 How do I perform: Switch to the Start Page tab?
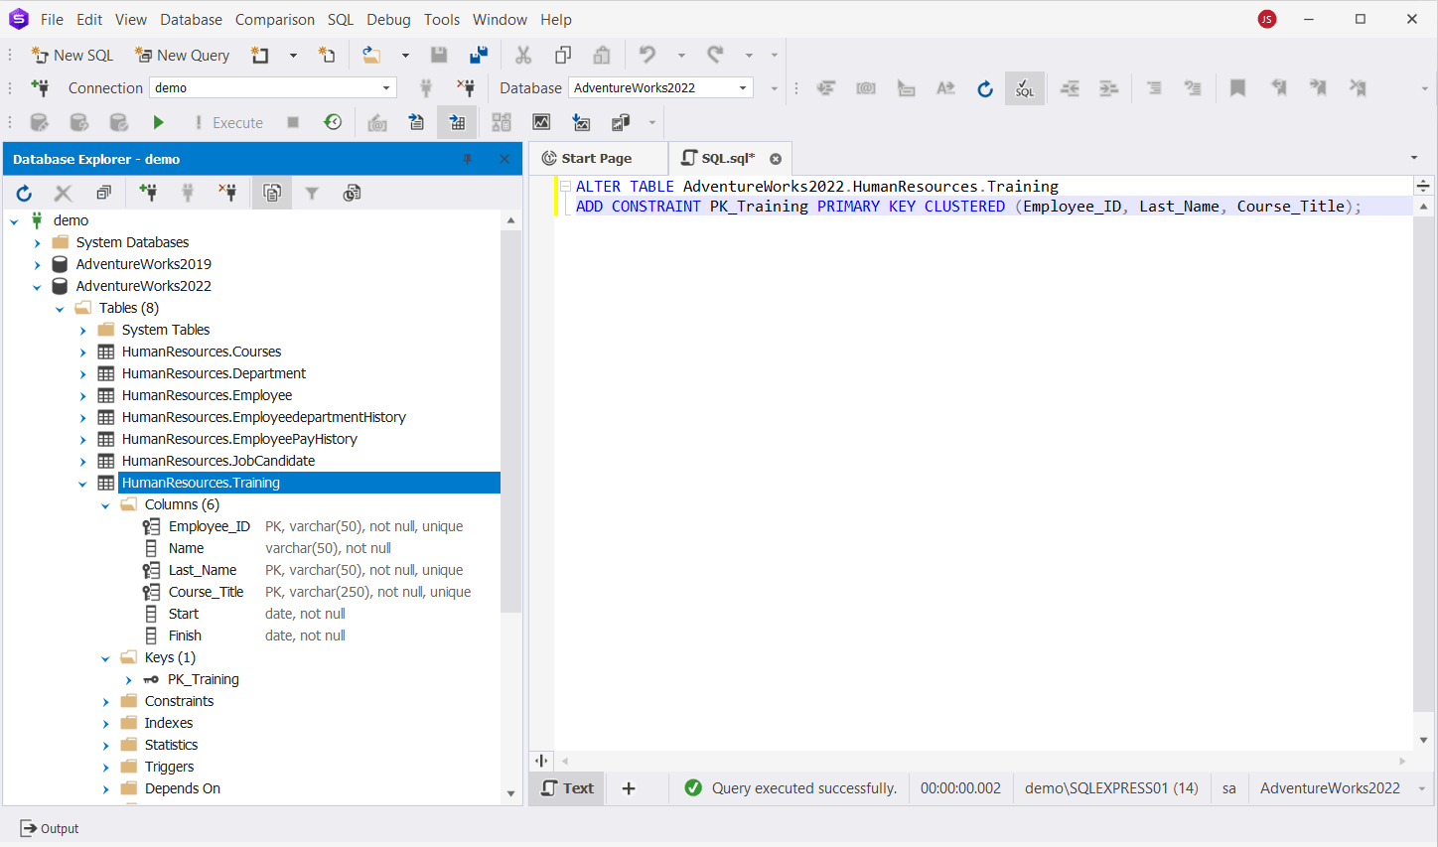[597, 157]
